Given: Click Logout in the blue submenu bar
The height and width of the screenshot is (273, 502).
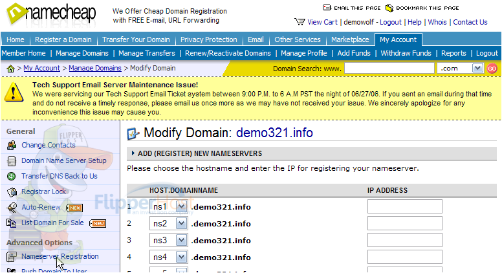Looking at the screenshot, I should (x=487, y=53).
